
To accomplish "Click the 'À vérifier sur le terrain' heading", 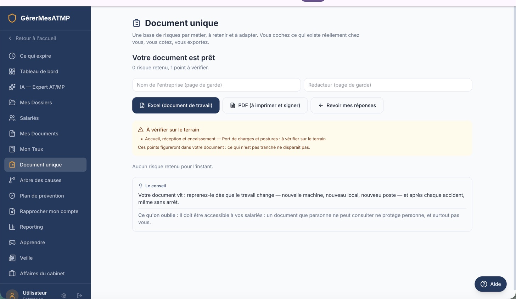I will pos(173,130).
